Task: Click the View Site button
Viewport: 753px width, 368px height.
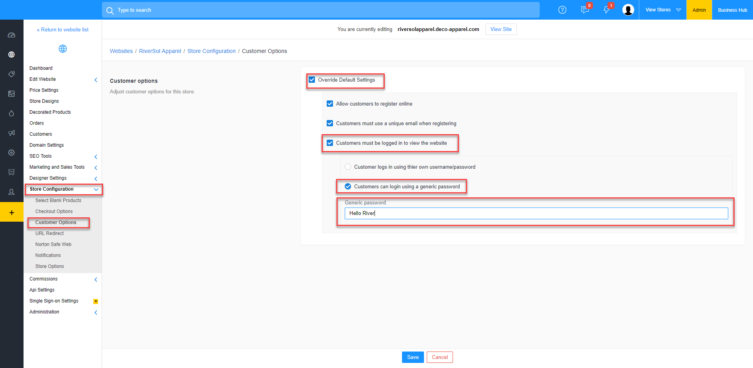Action: [501, 29]
